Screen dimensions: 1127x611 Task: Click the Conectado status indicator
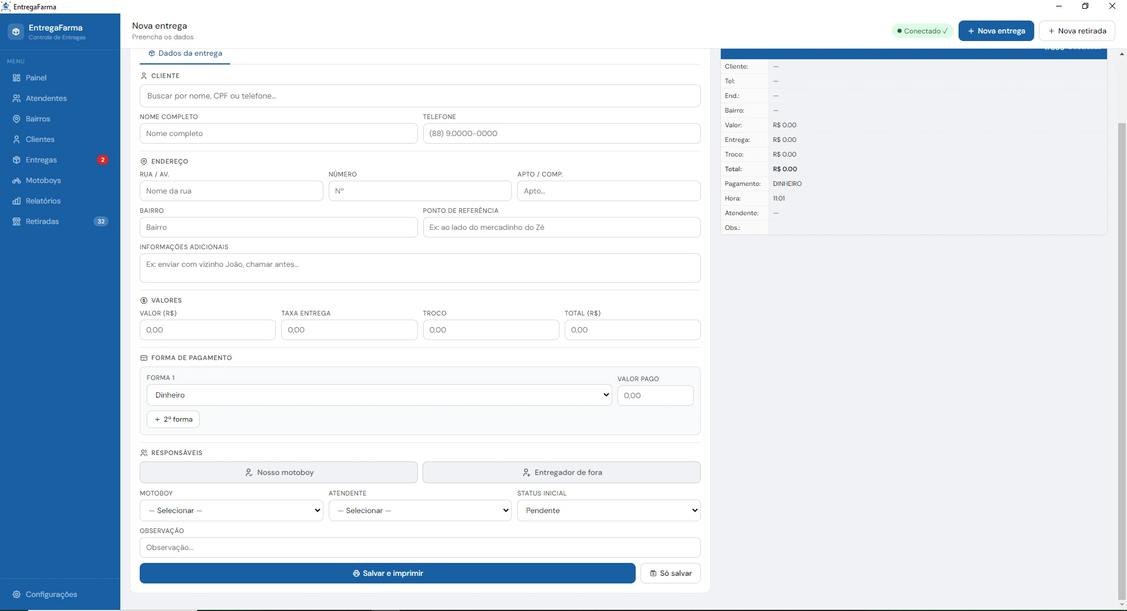[922, 31]
